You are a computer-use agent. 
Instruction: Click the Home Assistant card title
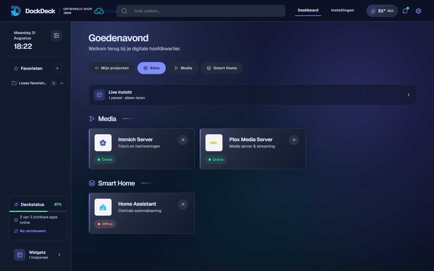tap(137, 204)
